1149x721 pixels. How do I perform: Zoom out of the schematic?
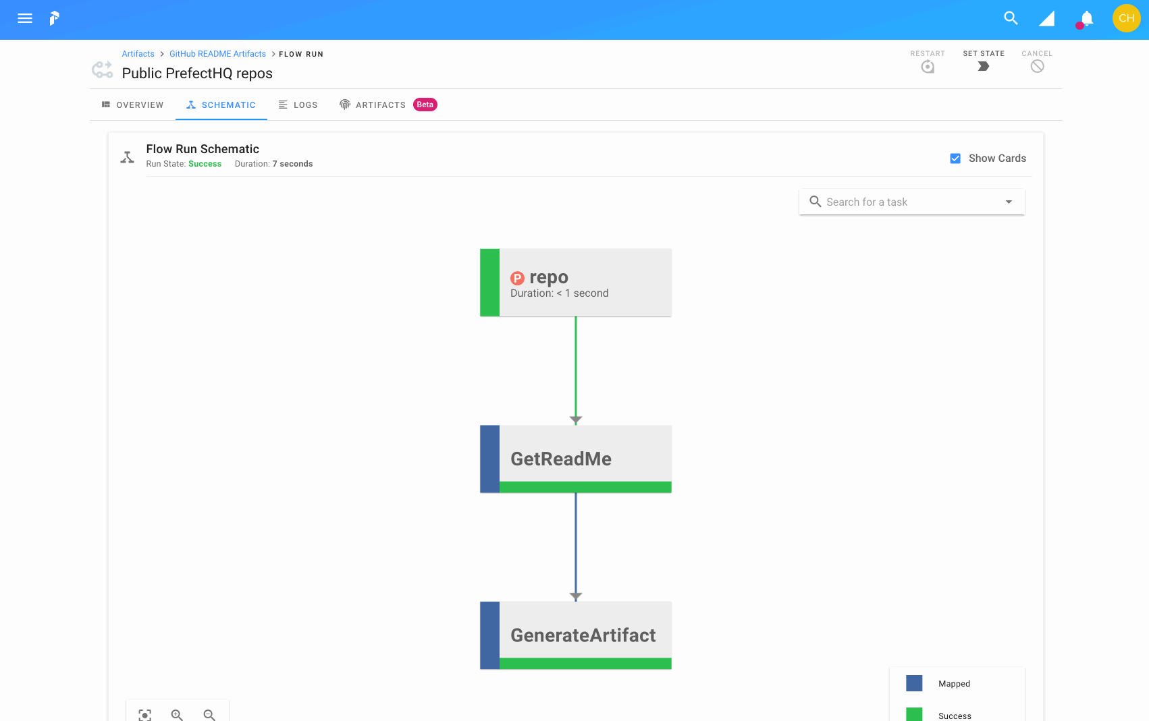pyautogui.click(x=209, y=715)
